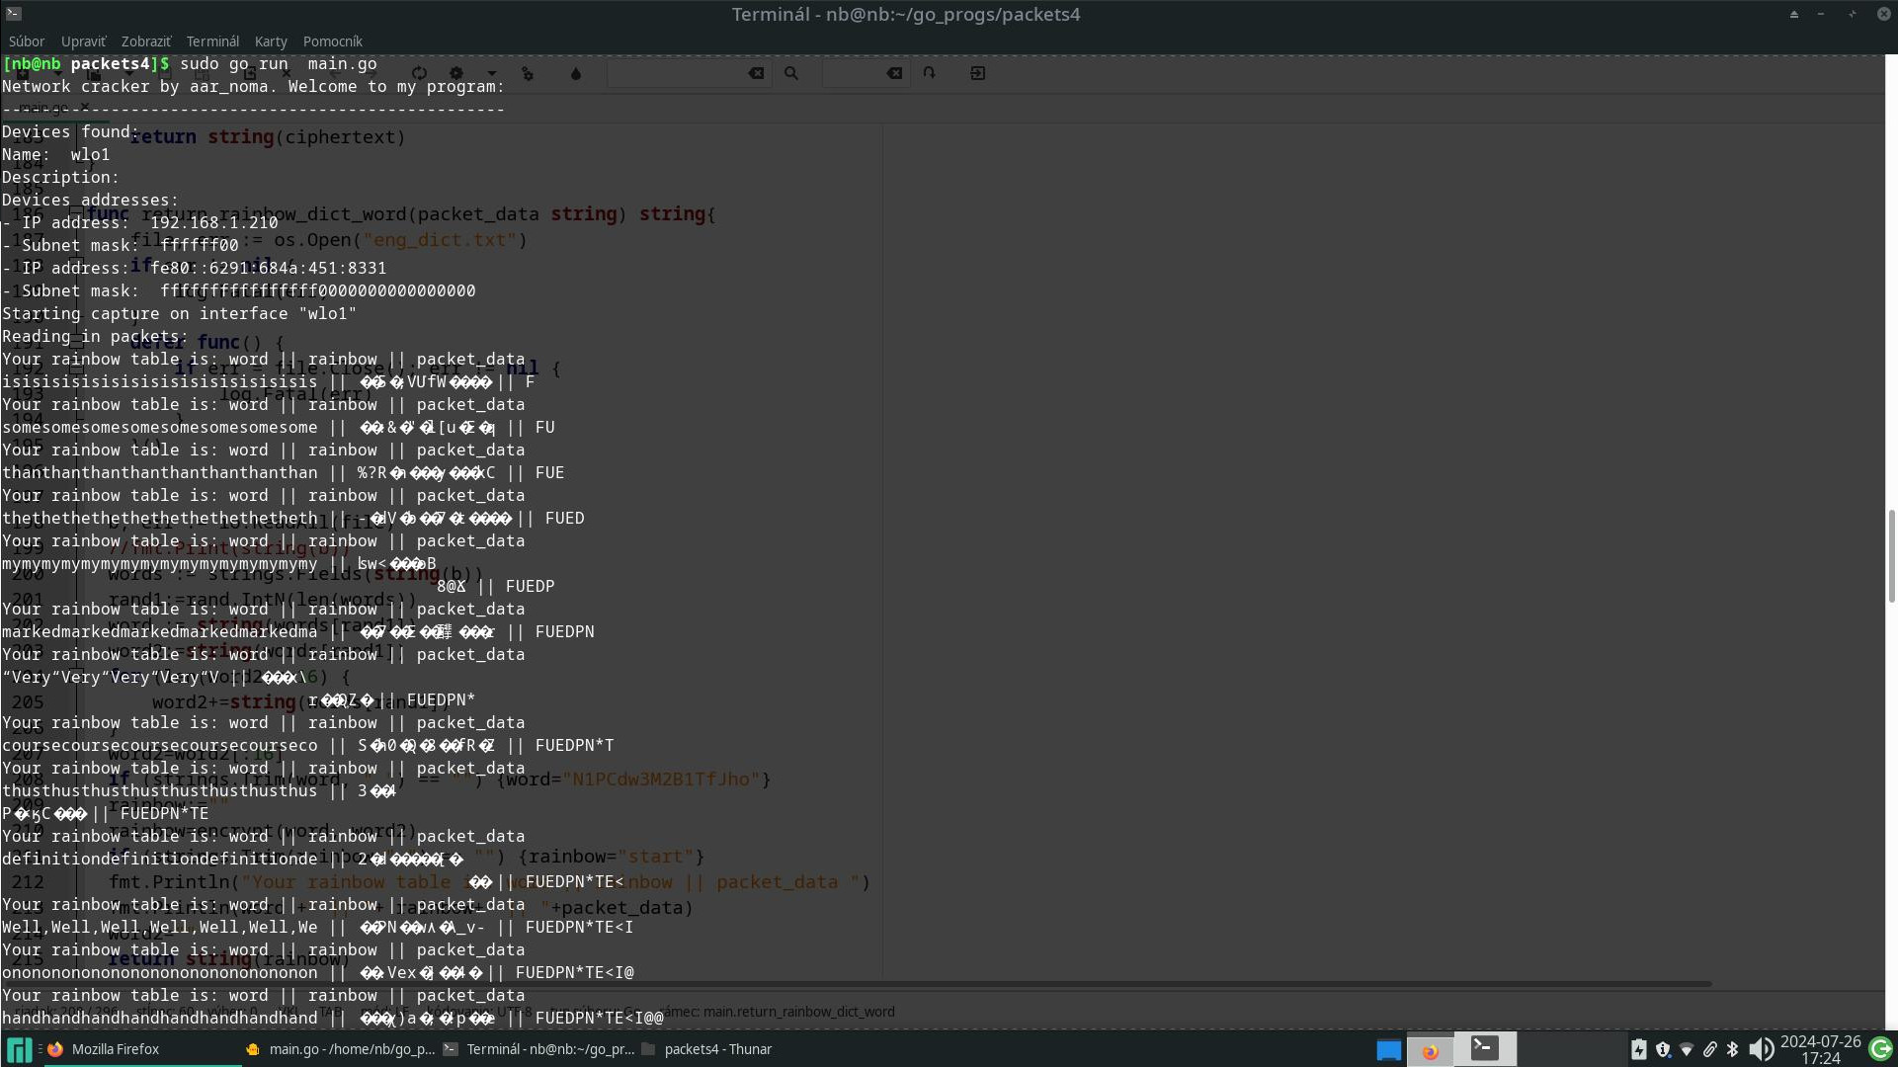The image size is (1898, 1067).
Task: Open the clipboard manager paperclip tray icon
Action: (1710, 1049)
